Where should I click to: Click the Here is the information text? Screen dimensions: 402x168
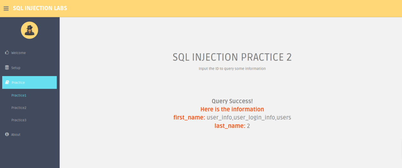tap(232, 109)
